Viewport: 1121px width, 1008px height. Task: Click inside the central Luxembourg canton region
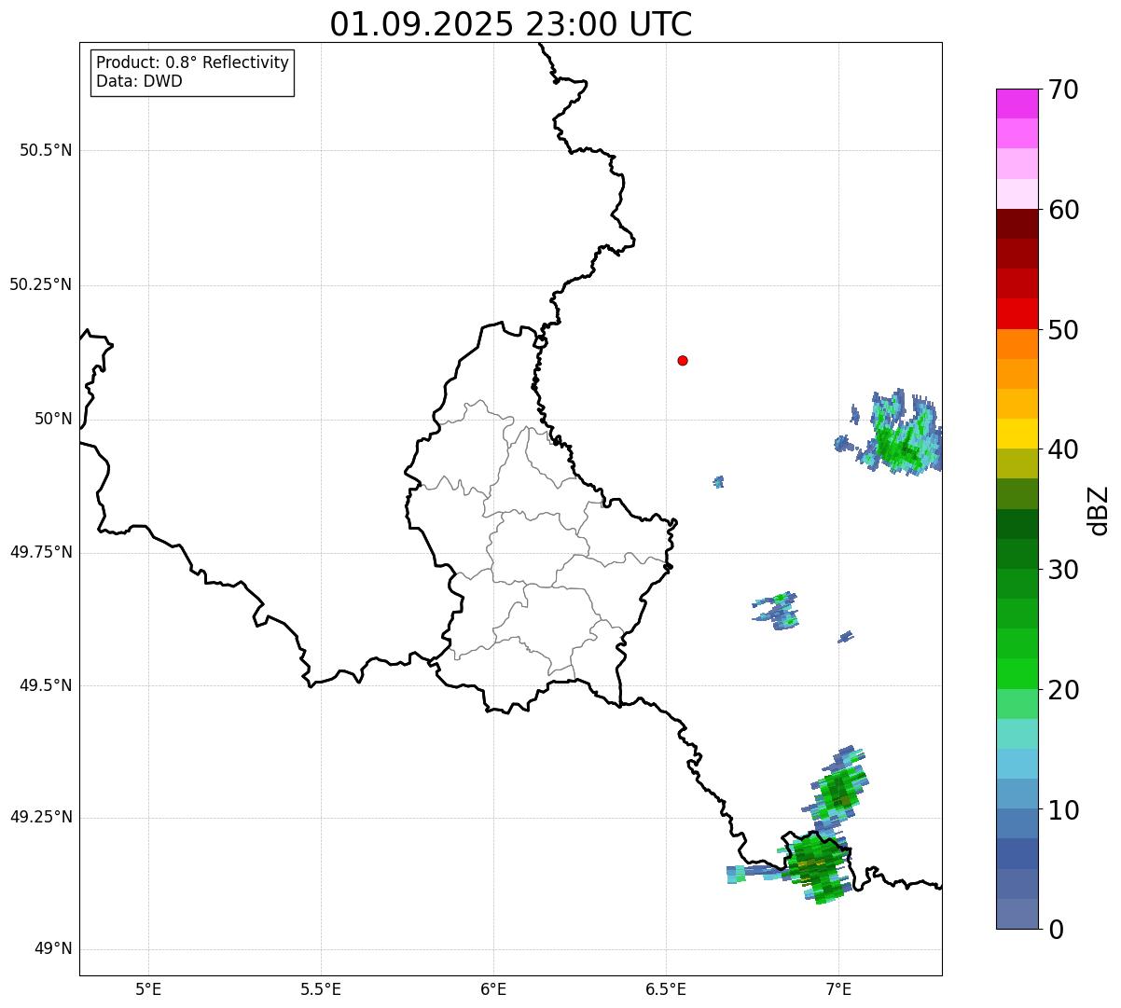pyautogui.click(x=536, y=548)
